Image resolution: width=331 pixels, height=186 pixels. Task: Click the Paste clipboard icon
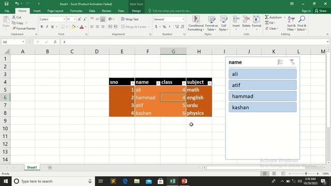(6, 20)
